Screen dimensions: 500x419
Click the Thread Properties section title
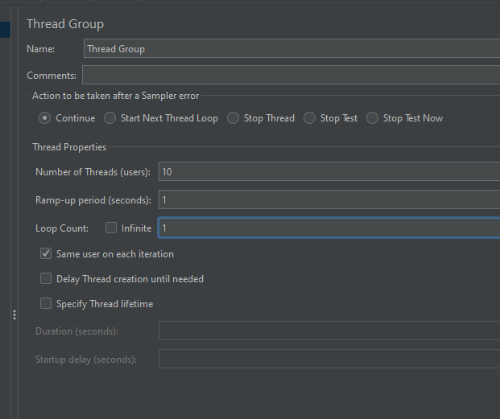coord(69,147)
